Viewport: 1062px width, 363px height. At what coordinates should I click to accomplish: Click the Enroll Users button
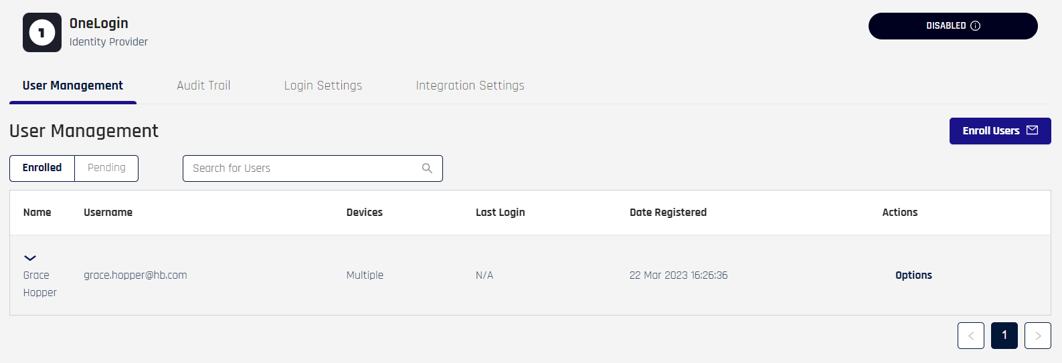pyautogui.click(x=1000, y=131)
